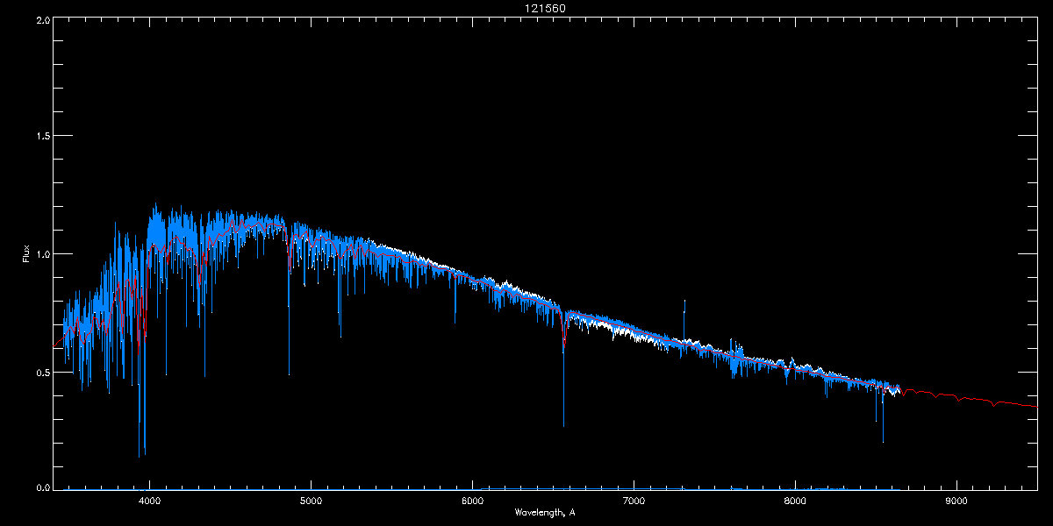This screenshot has height=526, width=1053.
Task: Select the 5000 x-axis tick label
Action: 312,501
